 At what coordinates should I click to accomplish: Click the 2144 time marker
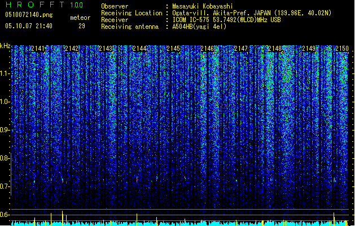(139, 49)
